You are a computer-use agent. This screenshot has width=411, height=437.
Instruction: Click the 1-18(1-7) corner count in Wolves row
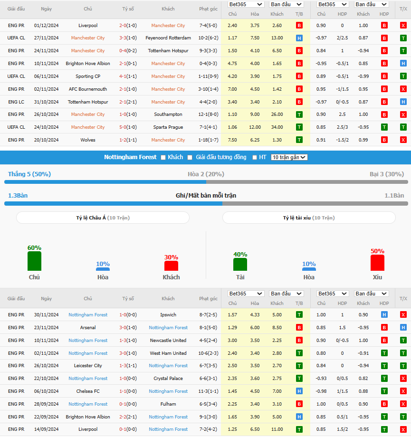(x=208, y=140)
